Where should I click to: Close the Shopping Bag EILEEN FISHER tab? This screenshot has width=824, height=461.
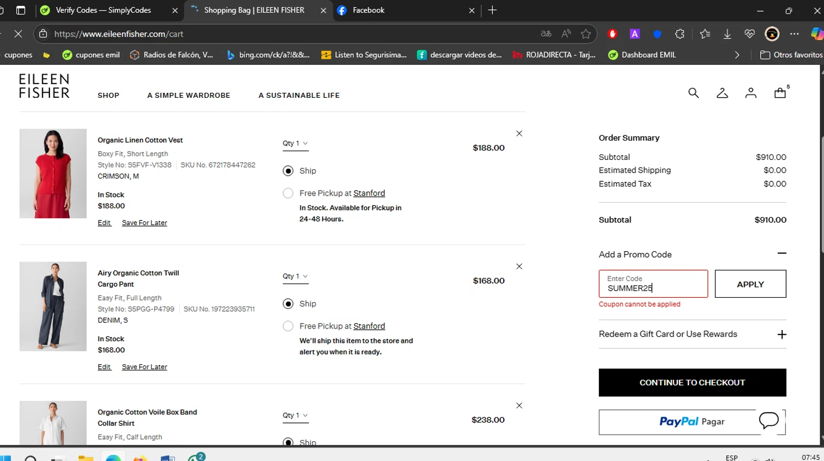(x=323, y=10)
